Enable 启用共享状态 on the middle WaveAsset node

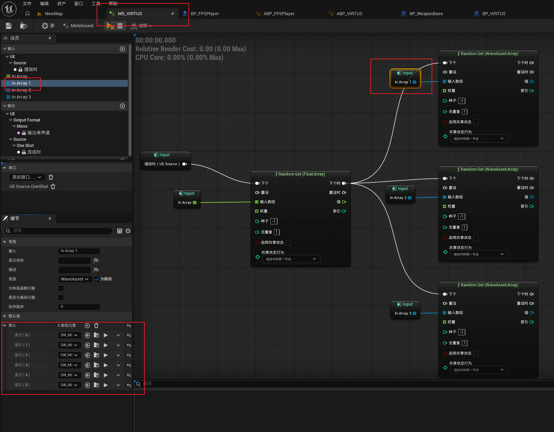click(476, 238)
